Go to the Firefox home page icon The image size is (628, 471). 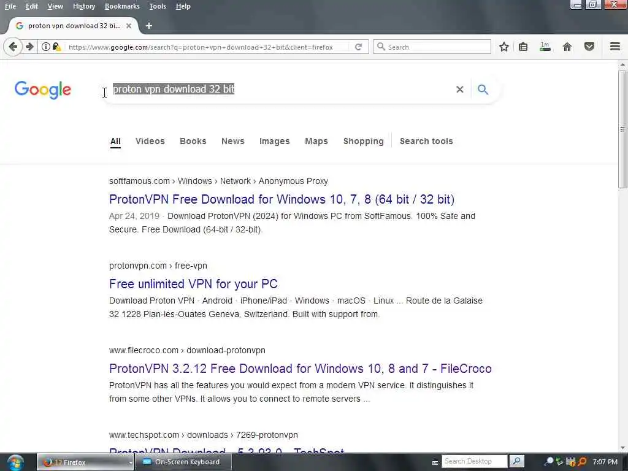tap(567, 47)
